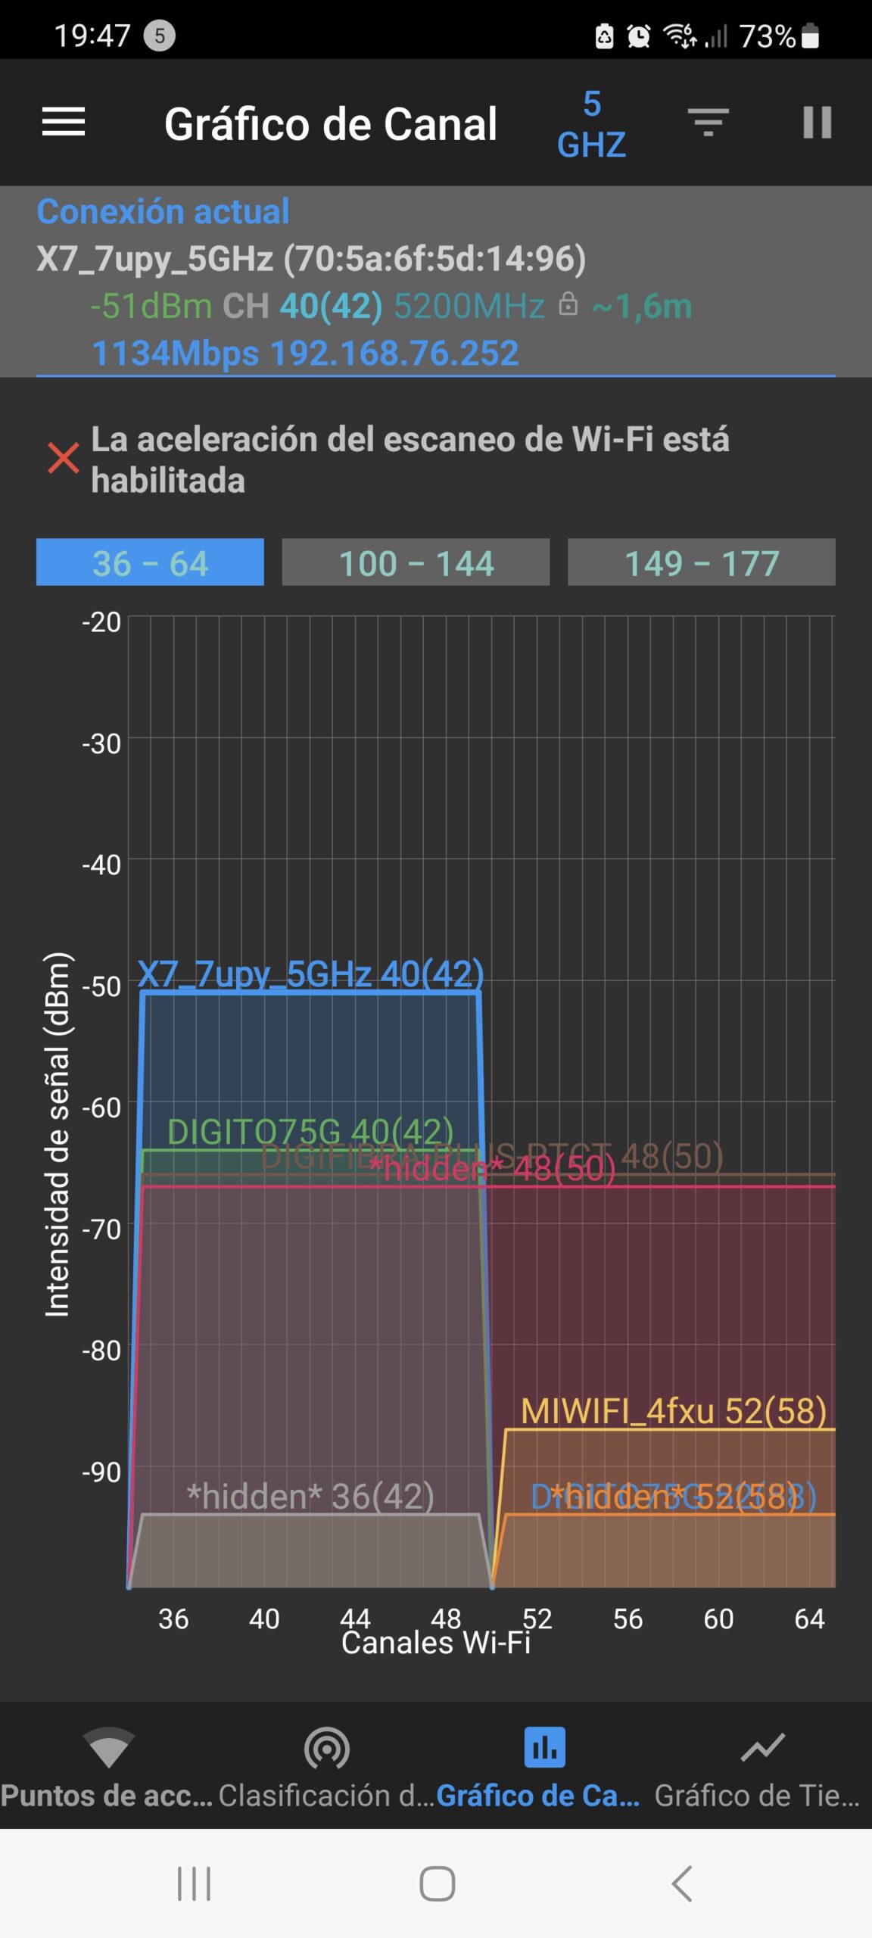This screenshot has height=1938, width=872.
Task: Tap the Android recent apps button
Action: click(194, 1883)
